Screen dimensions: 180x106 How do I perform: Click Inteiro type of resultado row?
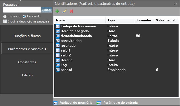(x=113, y=45)
